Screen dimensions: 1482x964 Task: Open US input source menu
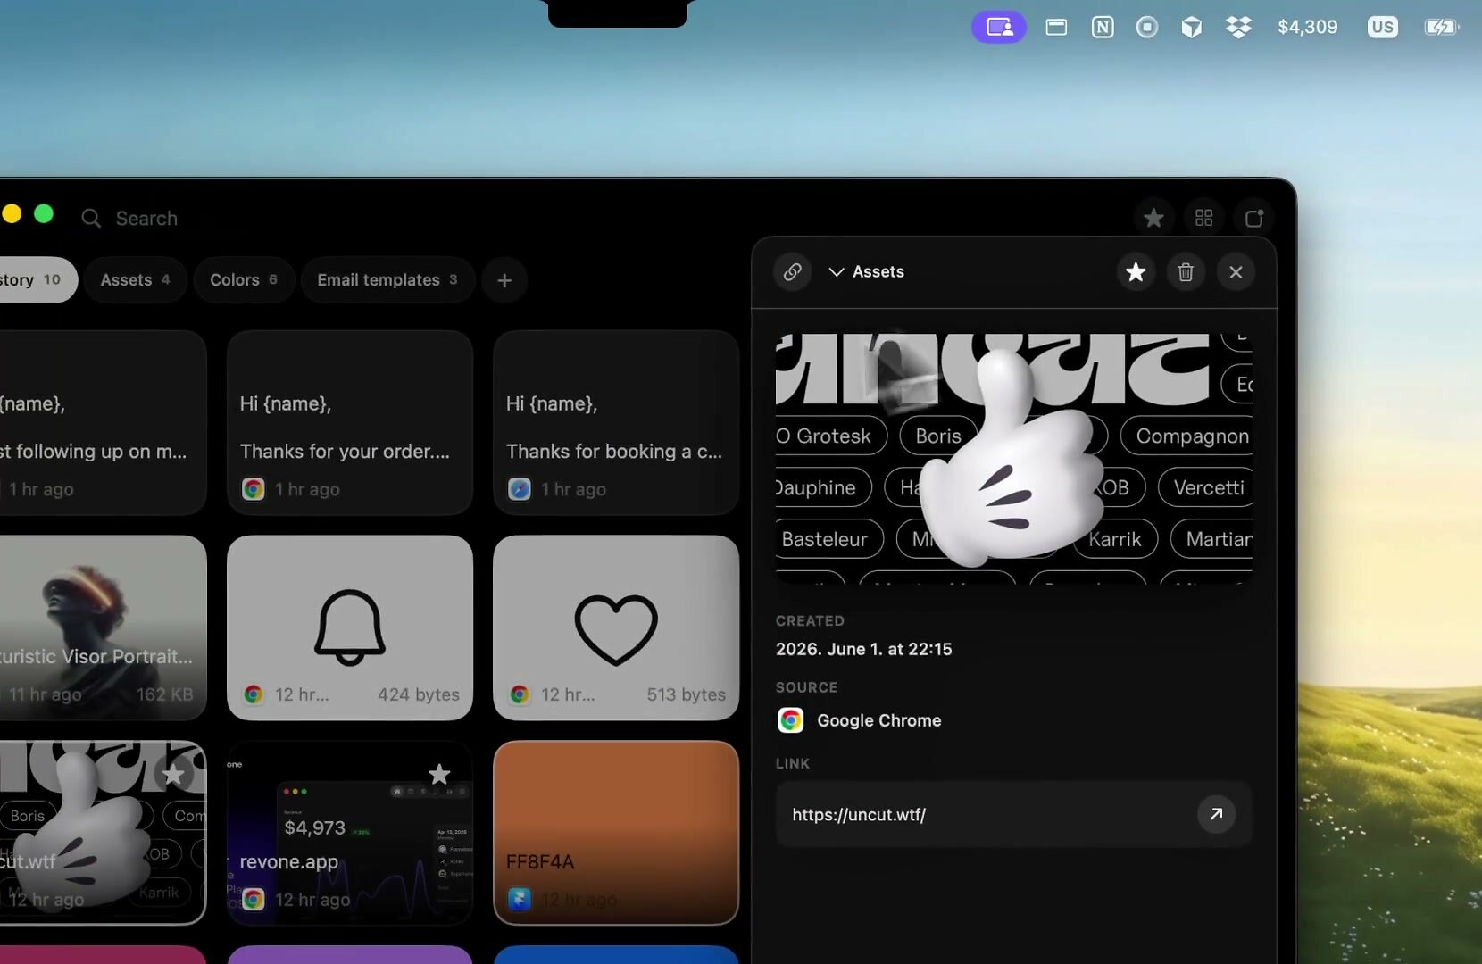[x=1383, y=27]
